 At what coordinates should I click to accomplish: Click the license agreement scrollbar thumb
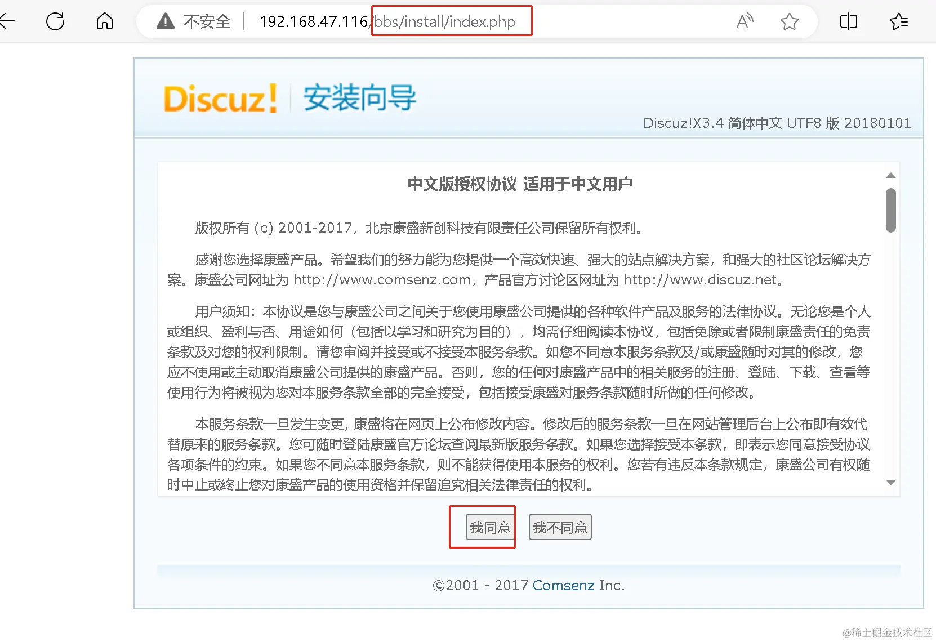point(891,210)
